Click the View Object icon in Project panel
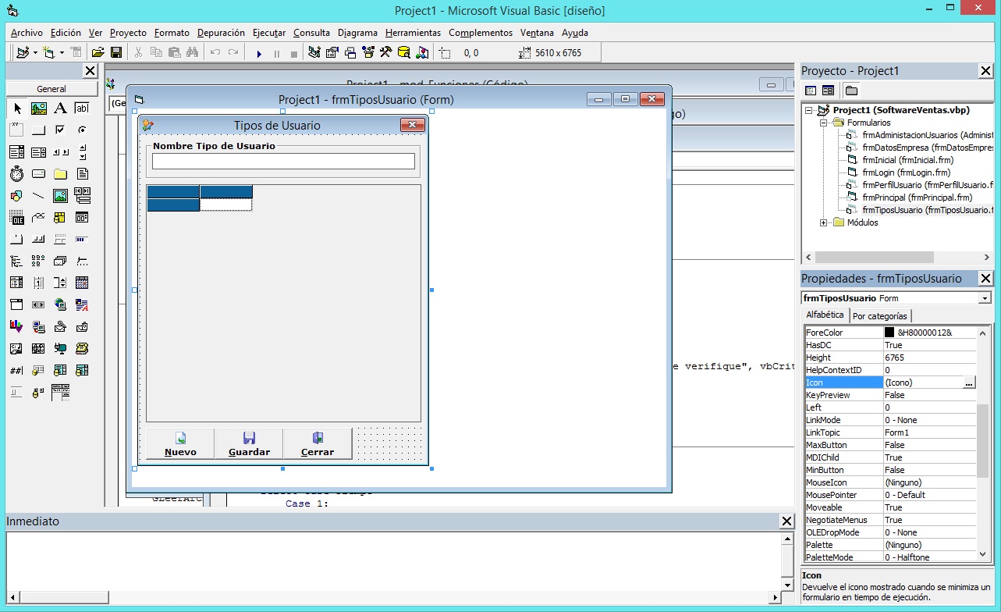The height and width of the screenshot is (612, 1001). point(828,91)
